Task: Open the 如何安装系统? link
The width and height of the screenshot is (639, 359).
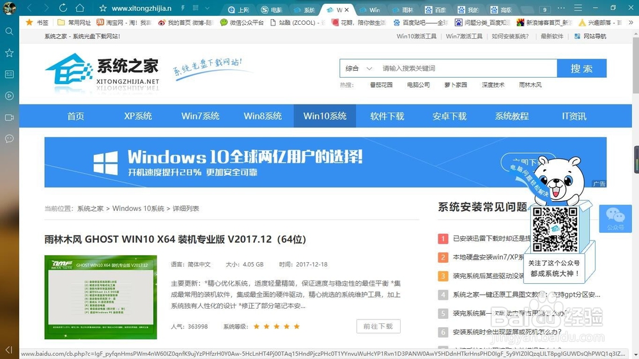Action: click(510, 36)
